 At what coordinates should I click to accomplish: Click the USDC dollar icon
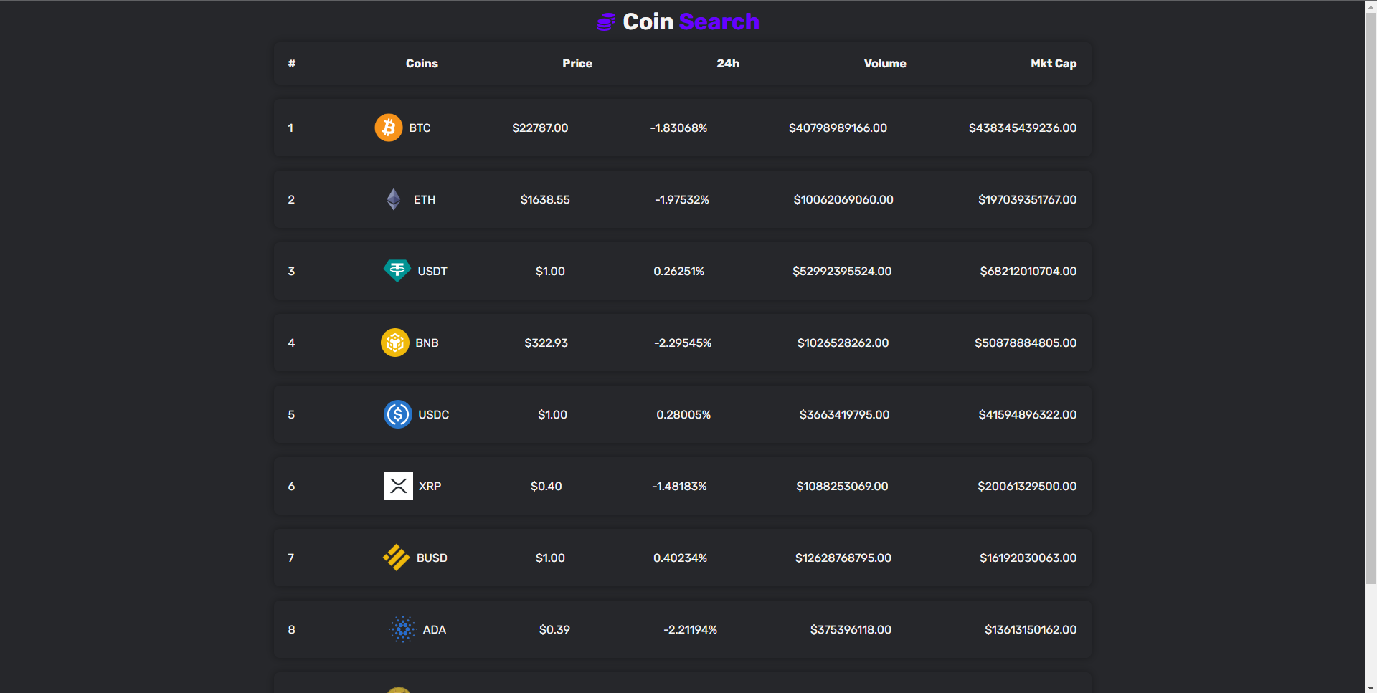(397, 414)
